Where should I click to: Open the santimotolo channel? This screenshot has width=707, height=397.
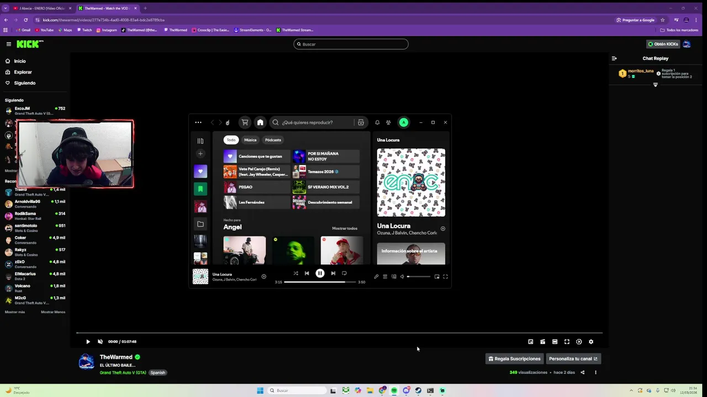pos(35,228)
